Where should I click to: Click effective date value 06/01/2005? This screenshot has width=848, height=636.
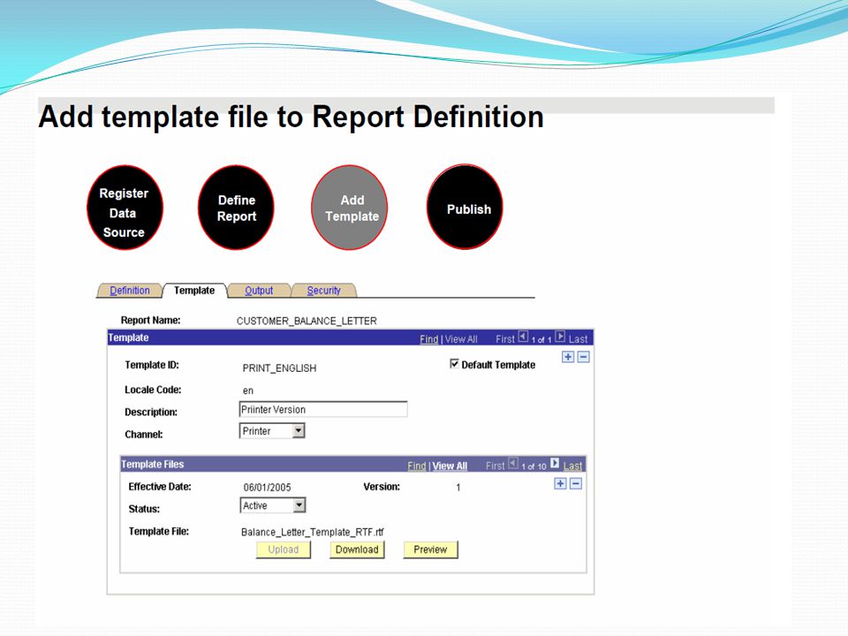[267, 488]
